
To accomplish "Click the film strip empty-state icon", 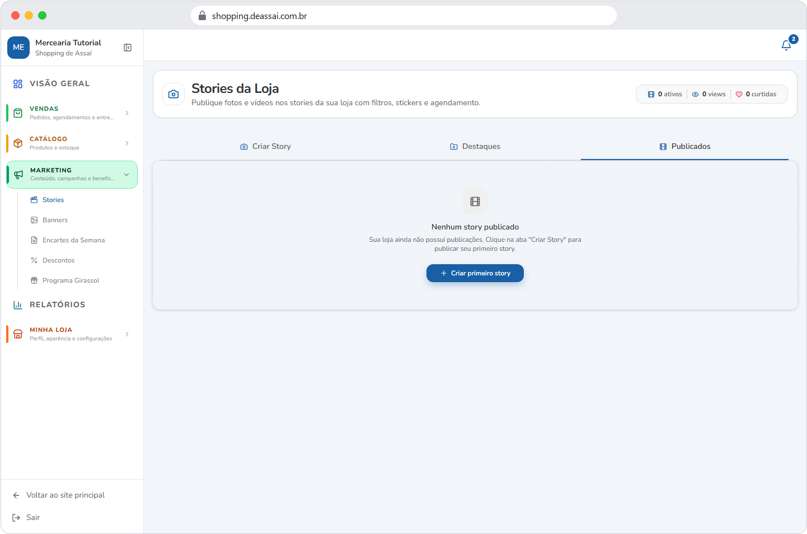I will 475,202.
